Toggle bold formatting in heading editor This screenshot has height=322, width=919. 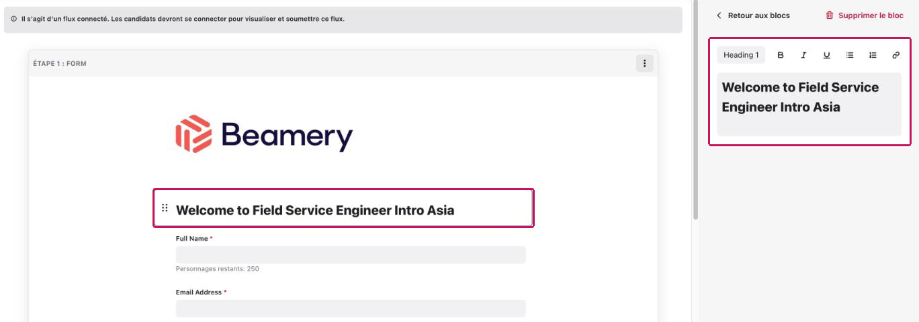pos(781,55)
